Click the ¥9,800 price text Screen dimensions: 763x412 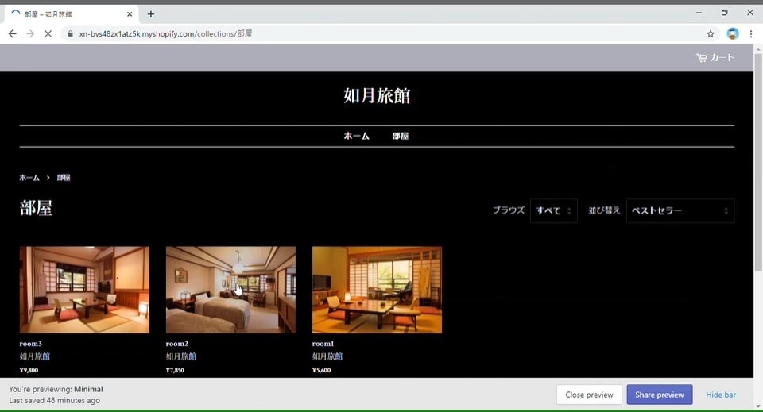pyautogui.click(x=29, y=370)
